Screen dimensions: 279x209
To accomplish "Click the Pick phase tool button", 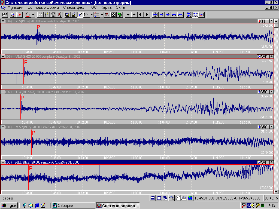I will point(53,14).
